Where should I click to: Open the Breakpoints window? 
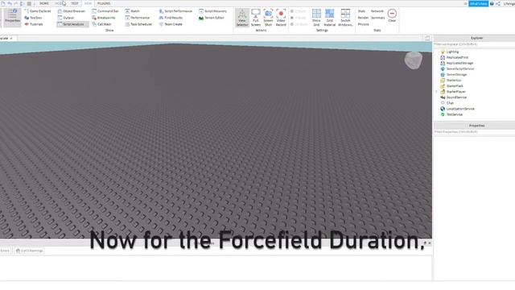[104, 18]
